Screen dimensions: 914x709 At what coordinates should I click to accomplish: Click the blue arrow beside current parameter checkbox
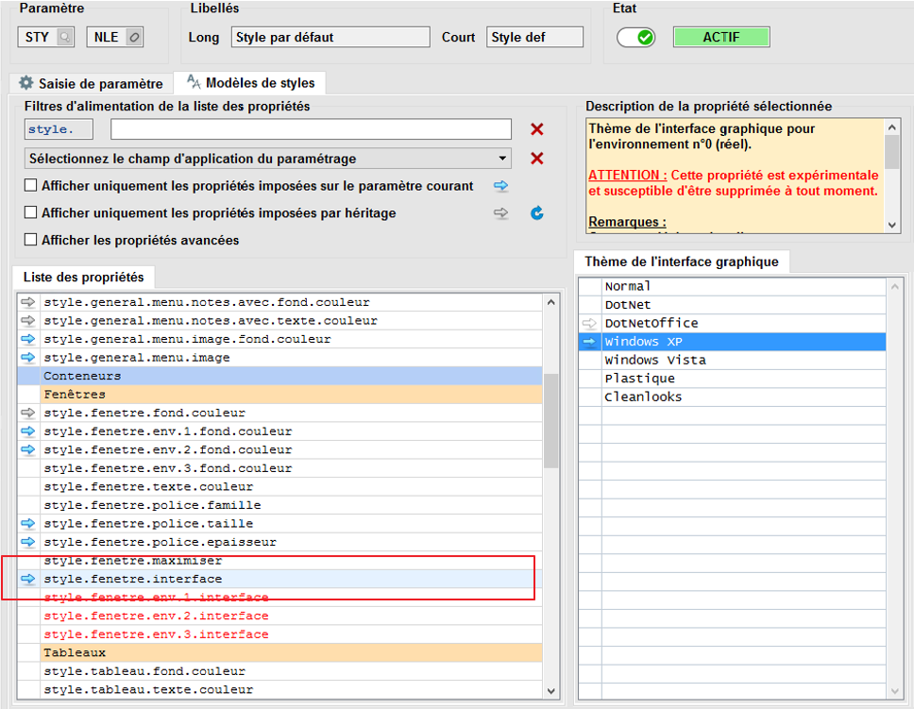500,186
